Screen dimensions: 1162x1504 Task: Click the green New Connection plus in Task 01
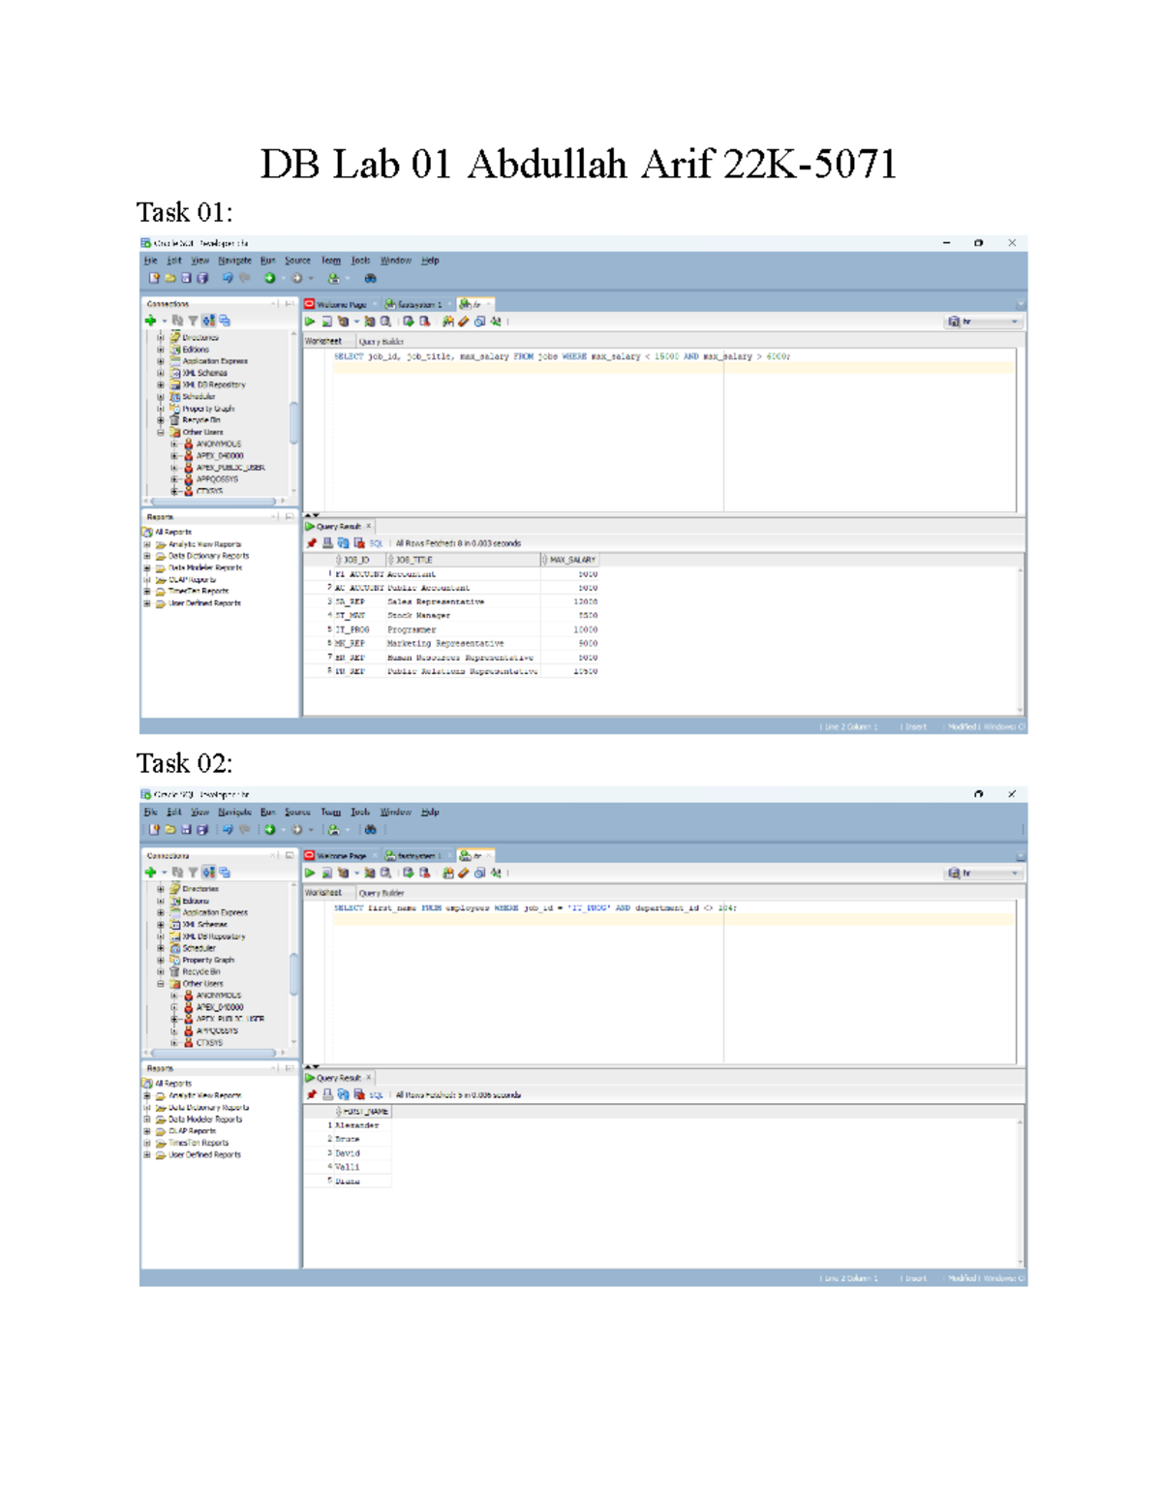click(x=150, y=321)
